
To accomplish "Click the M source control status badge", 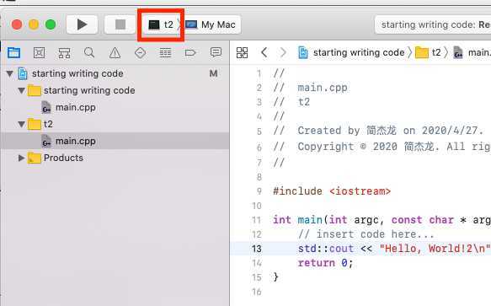I will pos(214,73).
